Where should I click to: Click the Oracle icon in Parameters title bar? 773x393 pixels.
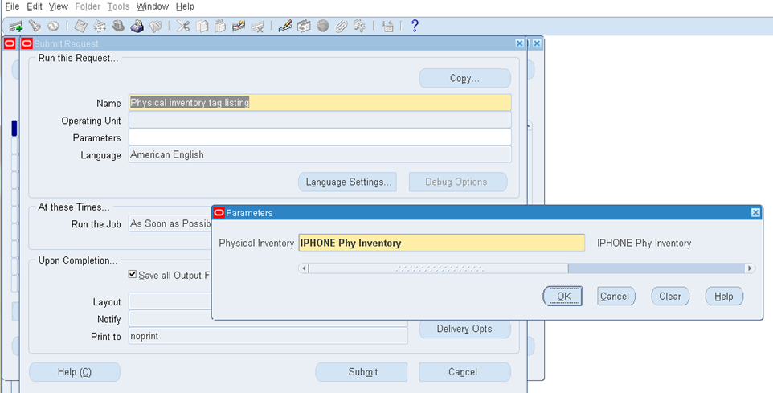[219, 212]
